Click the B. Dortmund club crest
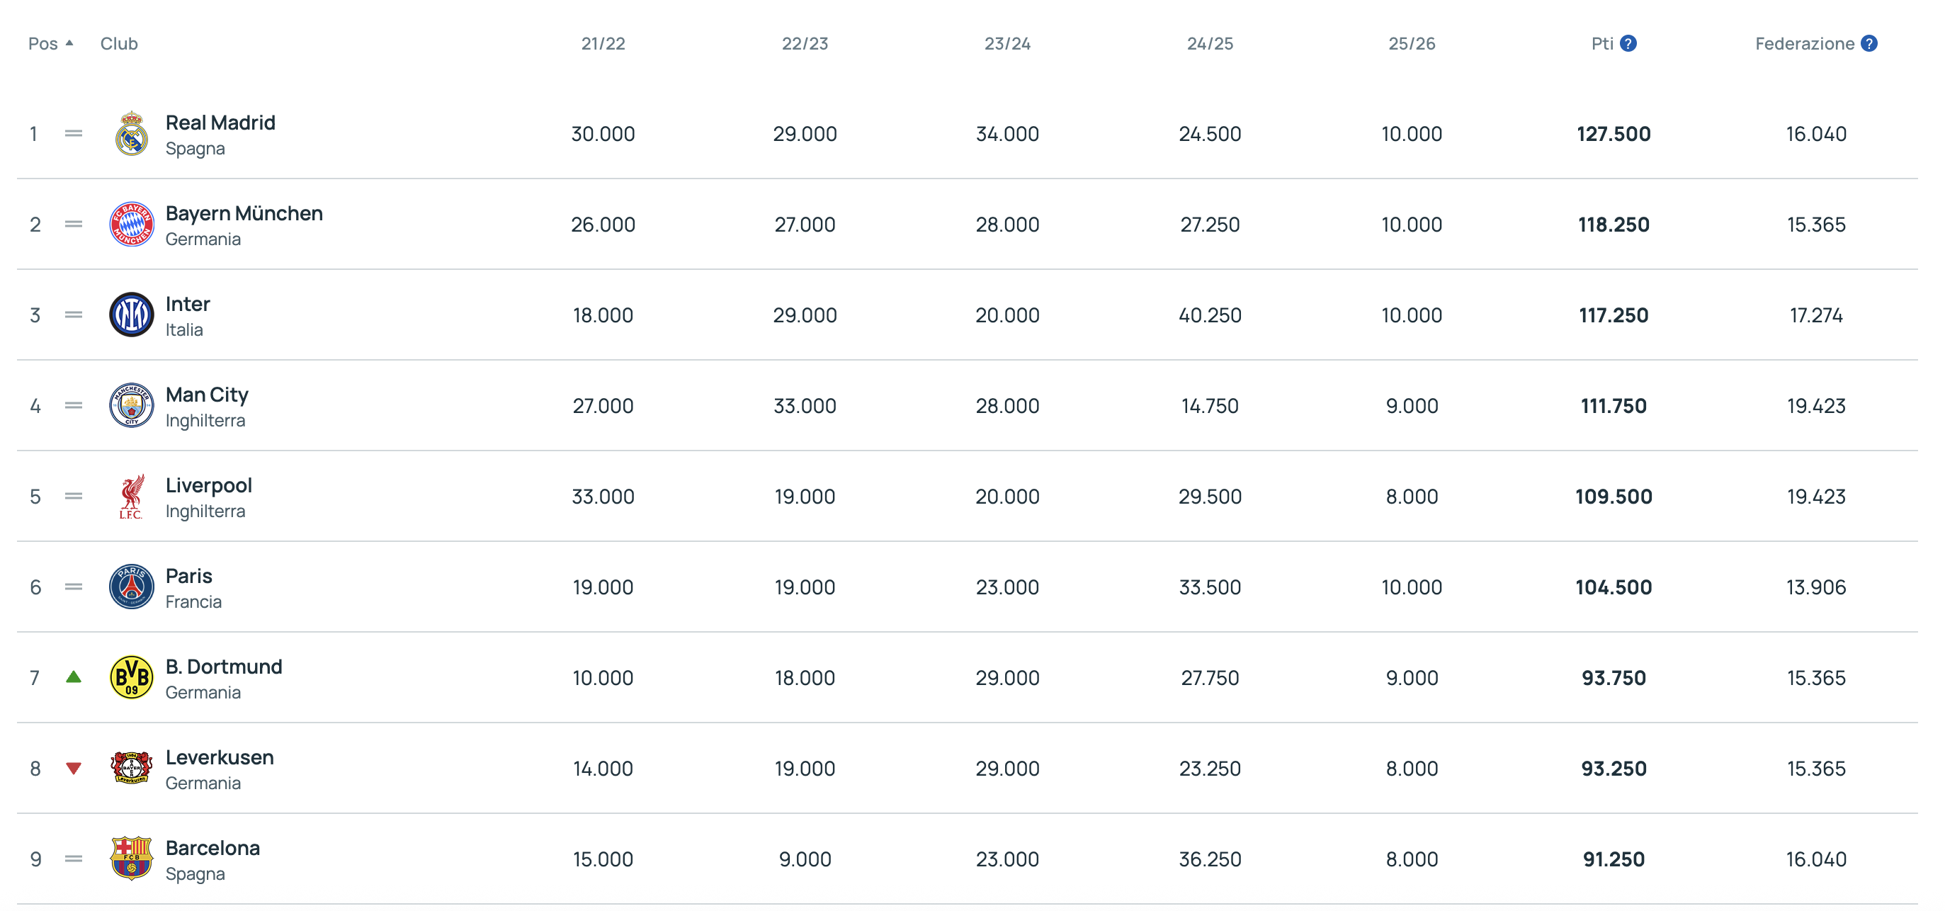Viewport: 1945px width, 911px height. click(x=131, y=678)
